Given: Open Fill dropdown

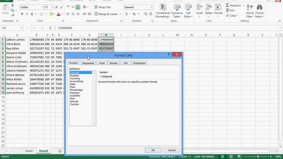Looking at the screenshot, I should click(x=231, y=11).
